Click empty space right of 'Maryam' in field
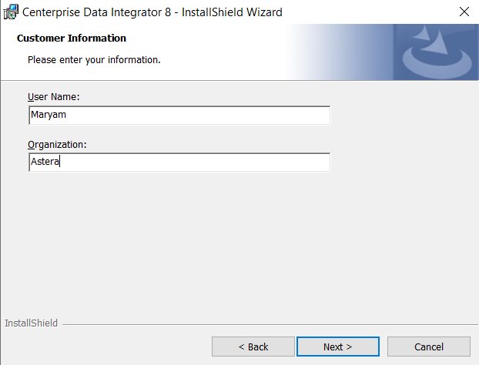Viewport: 479px width, 365px height. tap(231, 116)
